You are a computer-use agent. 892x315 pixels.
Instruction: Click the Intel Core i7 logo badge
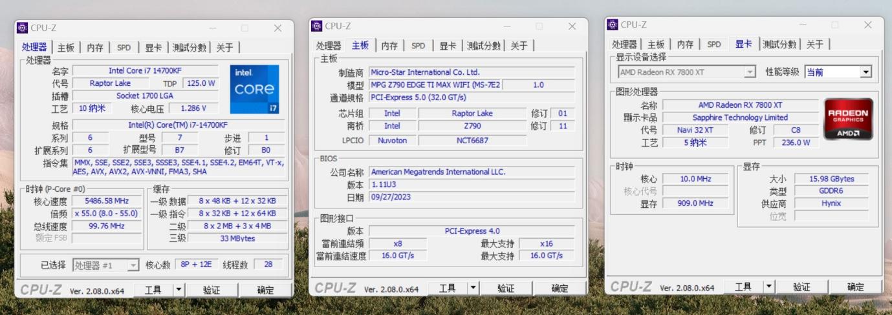(254, 89)
